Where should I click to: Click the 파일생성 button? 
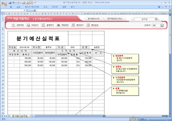(x=63, y=25)
